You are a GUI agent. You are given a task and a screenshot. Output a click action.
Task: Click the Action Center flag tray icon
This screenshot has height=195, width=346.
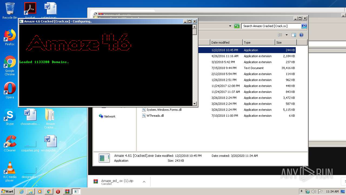click(x=320, y=191)
